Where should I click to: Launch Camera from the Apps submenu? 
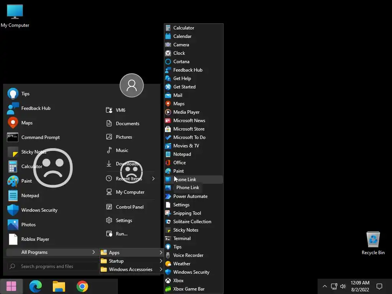point(194,45)
